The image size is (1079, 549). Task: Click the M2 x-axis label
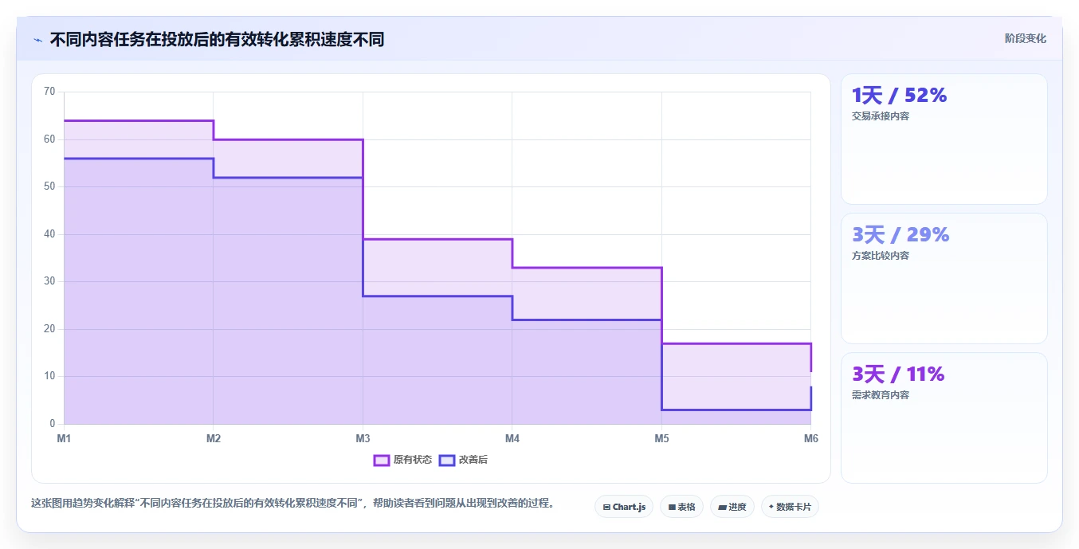[214, 438]
